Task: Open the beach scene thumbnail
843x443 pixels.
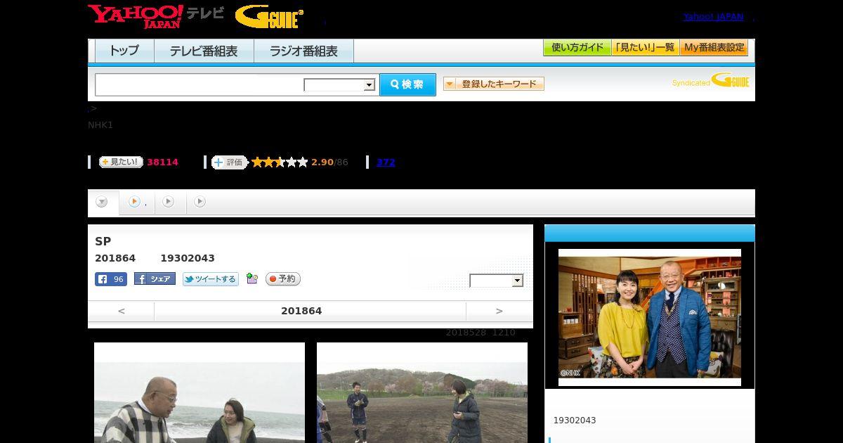Action: [200, 392]
